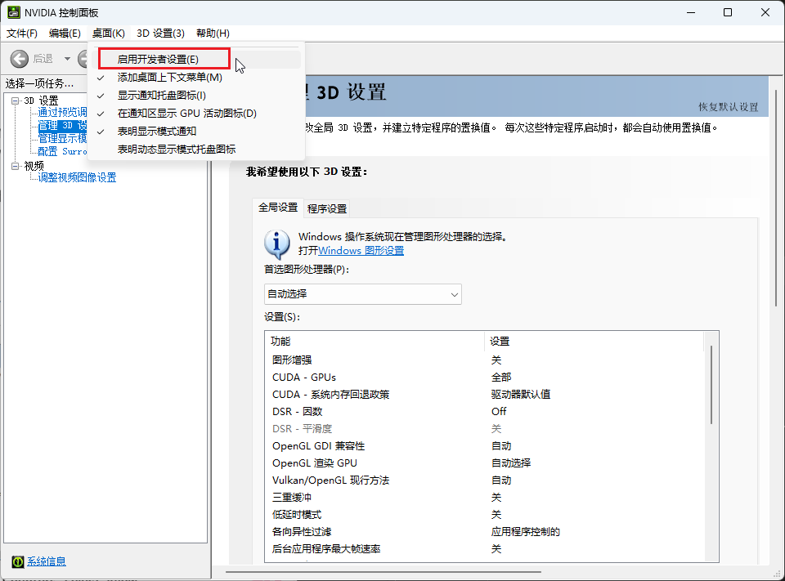Click the system information icon beside 系统信息
The height and width of the screenshot is (581, 785).
click(17, 561)
